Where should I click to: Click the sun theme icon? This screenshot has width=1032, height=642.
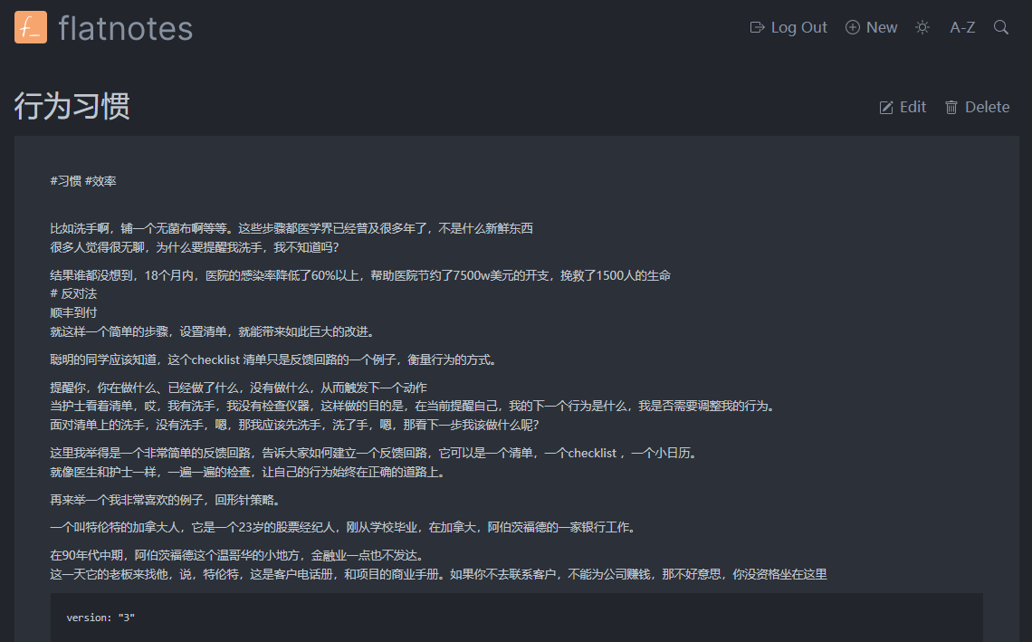922,27
